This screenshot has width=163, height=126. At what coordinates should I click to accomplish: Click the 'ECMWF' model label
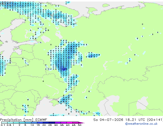[41, 120]
